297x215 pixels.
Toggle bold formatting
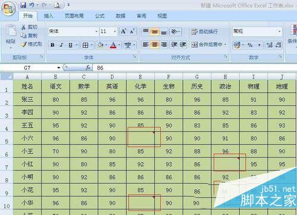coord(52,45)
